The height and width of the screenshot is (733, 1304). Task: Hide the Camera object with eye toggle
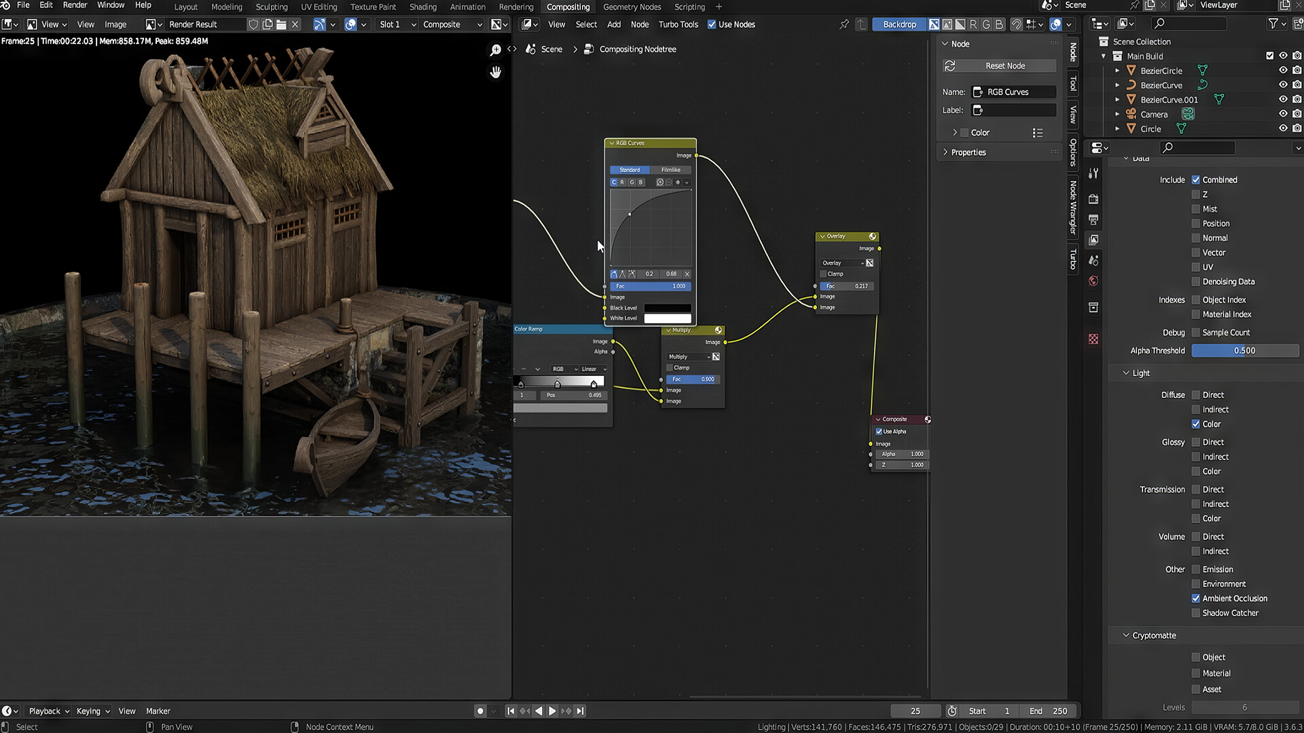1284,113
